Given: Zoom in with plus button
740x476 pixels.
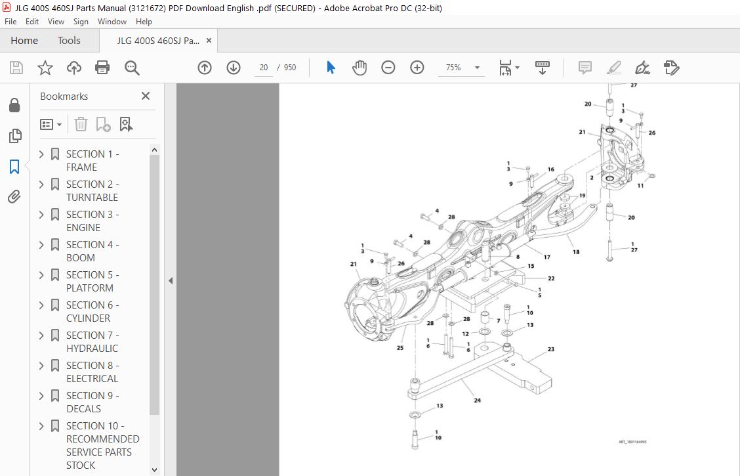Looking at the screenshot, I should (417, 68).
